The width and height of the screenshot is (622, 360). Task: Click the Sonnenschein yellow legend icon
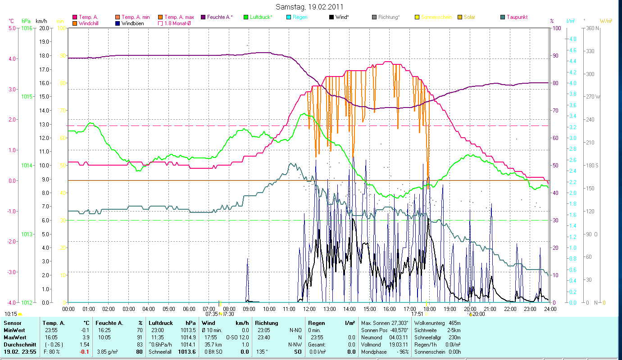pos(417,17)
